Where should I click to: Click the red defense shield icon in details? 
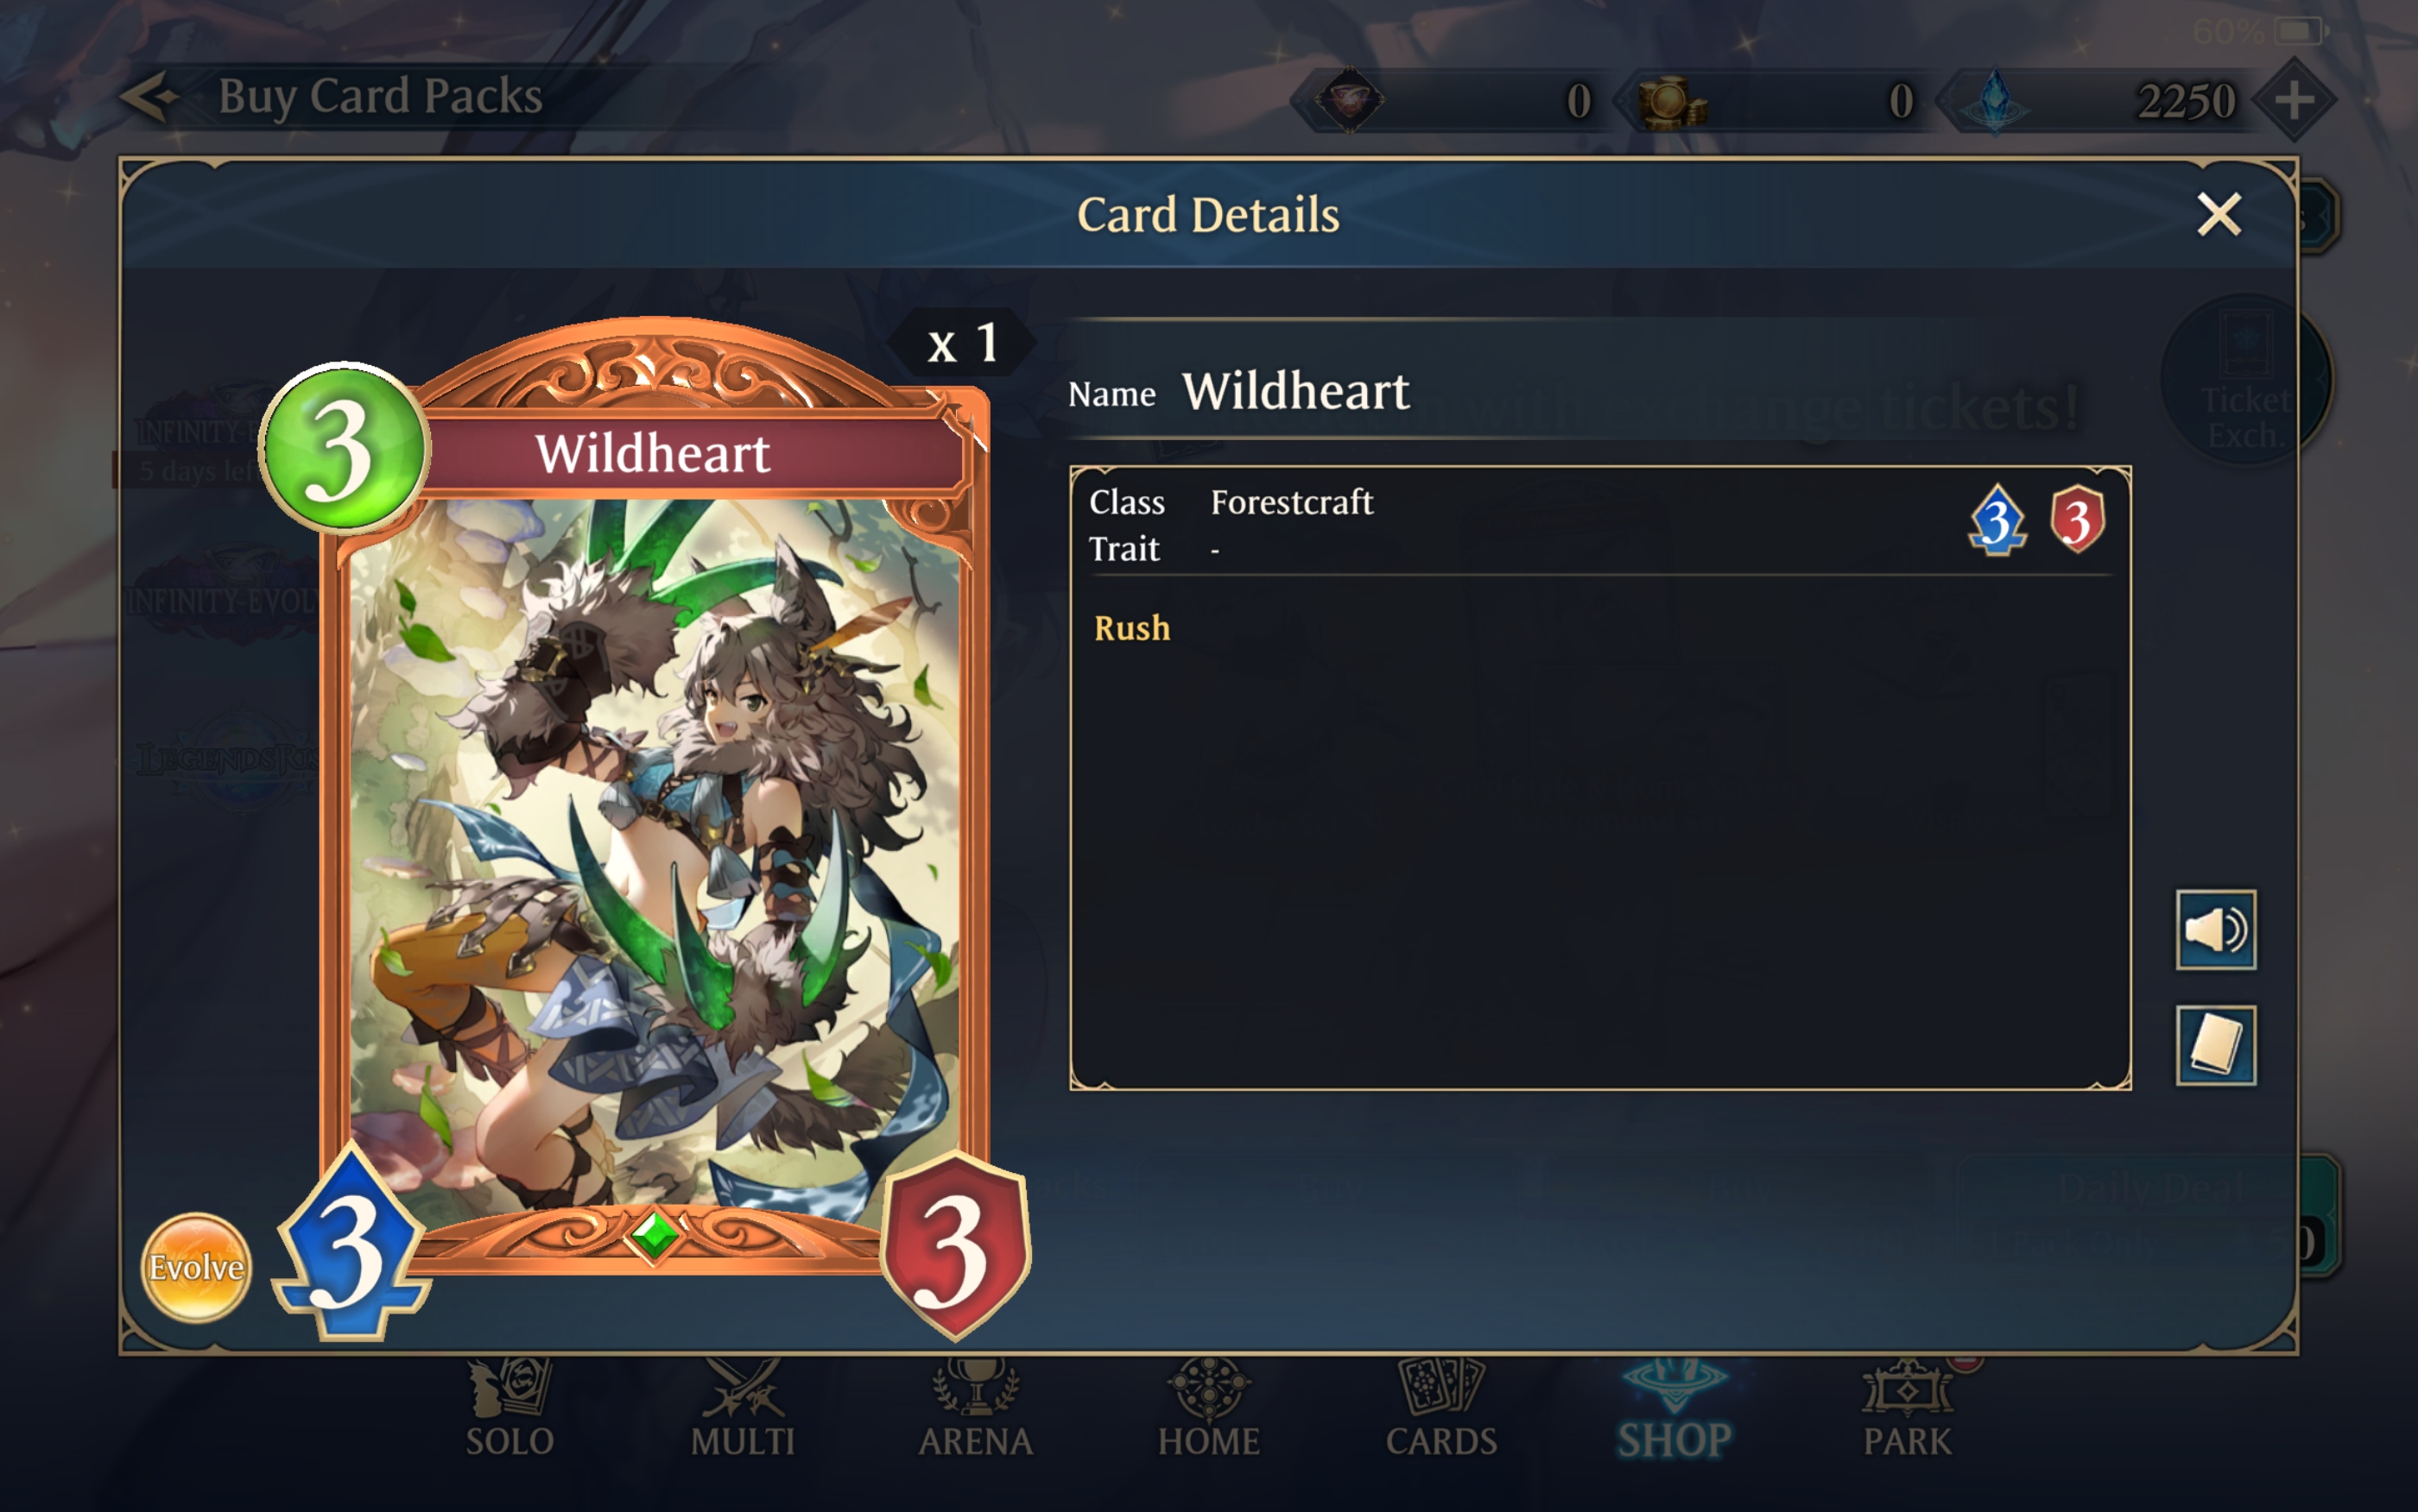click(2077, 519)
